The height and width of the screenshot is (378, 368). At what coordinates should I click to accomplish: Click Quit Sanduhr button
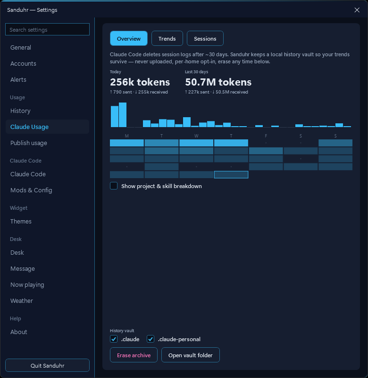pos(47,365)
